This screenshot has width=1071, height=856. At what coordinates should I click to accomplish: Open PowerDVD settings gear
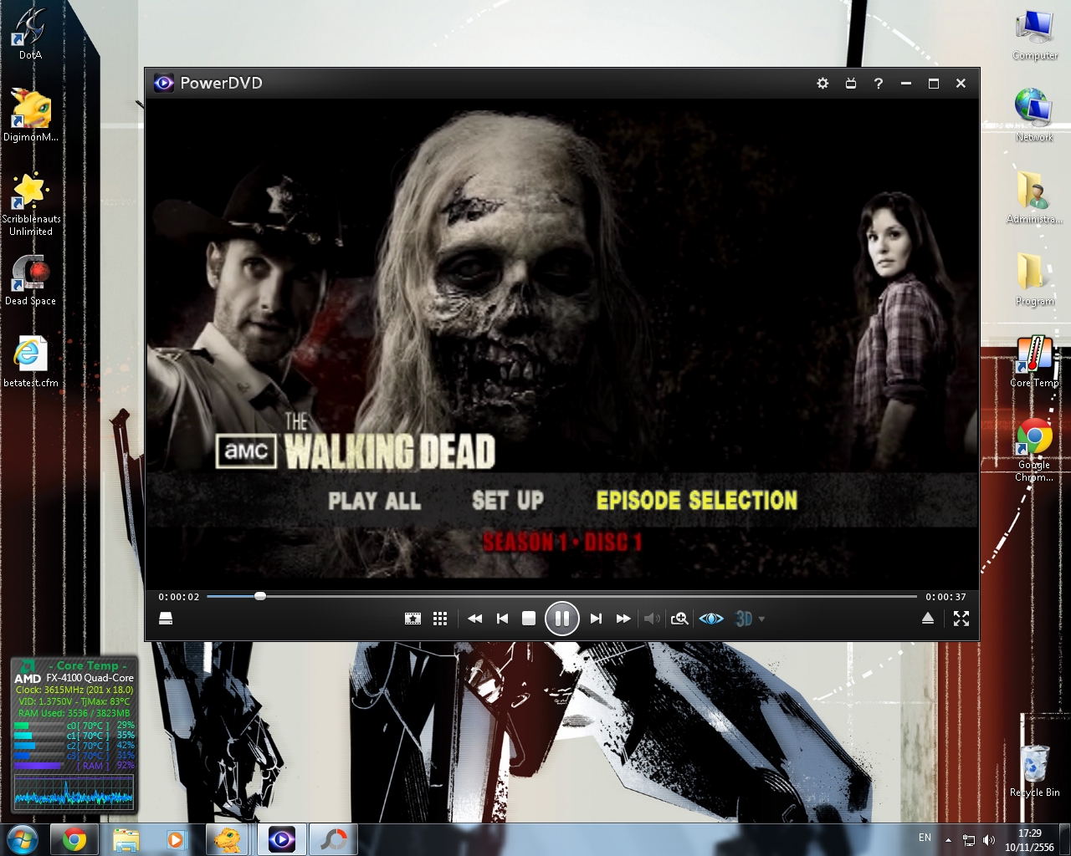(822, 84)
